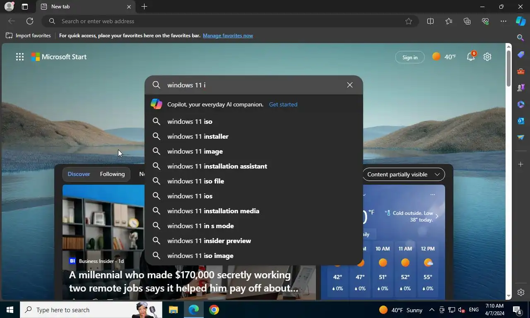The image size is (530, 318).
Task: Open sidebar Search icon
Action: [x=521, y=38]
